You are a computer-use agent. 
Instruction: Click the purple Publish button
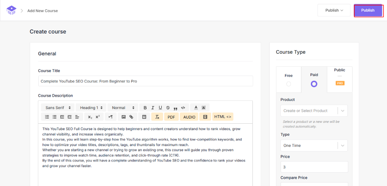(368, 10)
